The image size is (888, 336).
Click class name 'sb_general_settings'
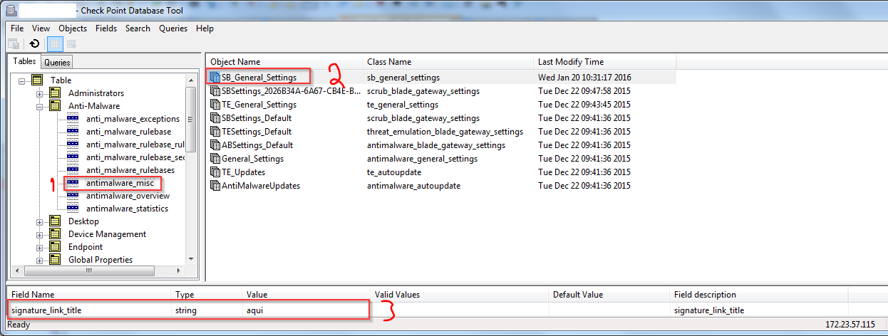[x=403, y=77]
